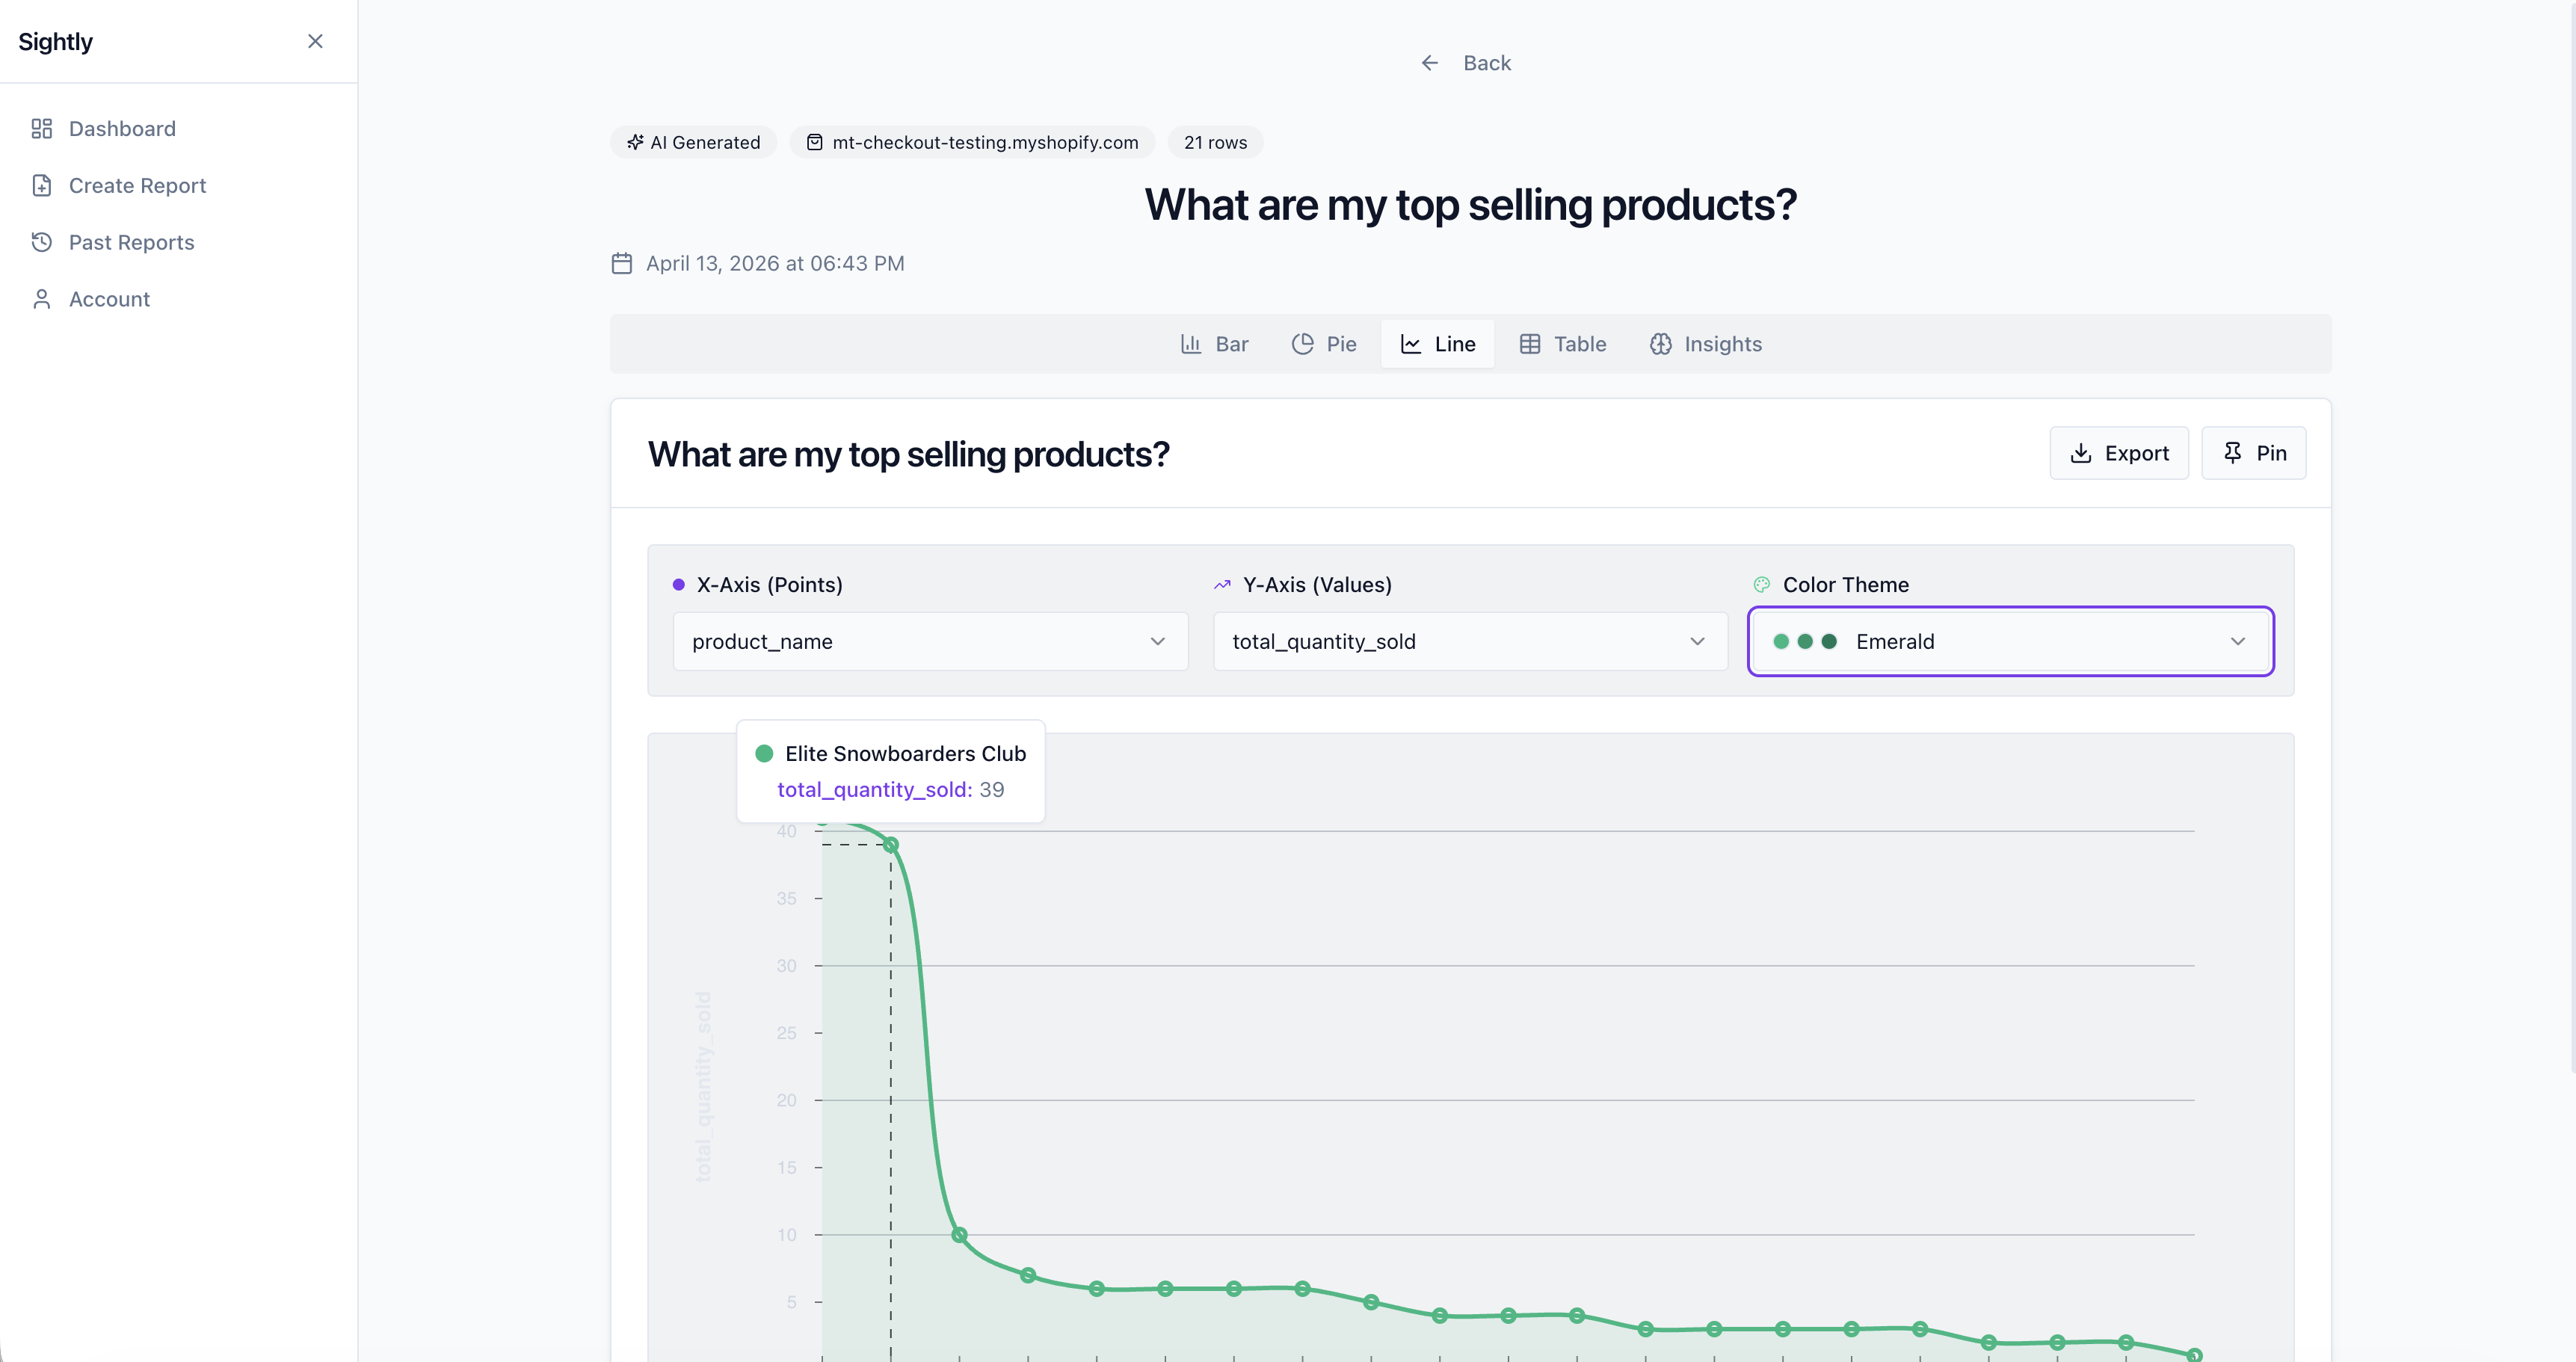Screen dimensions: 2576x1362
Task: Click the Shopify store bag icon
Action: [x=815, y=142]
